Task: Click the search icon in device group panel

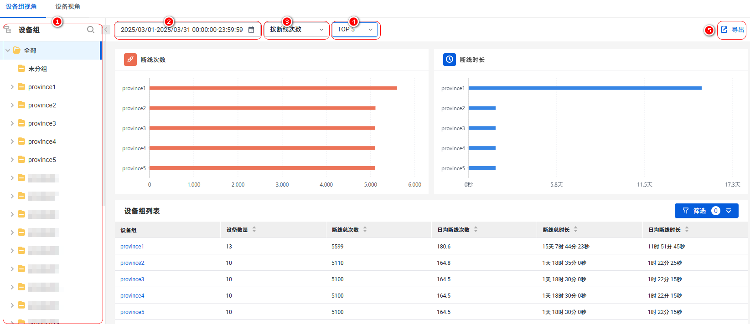Action: pos(91,30)
